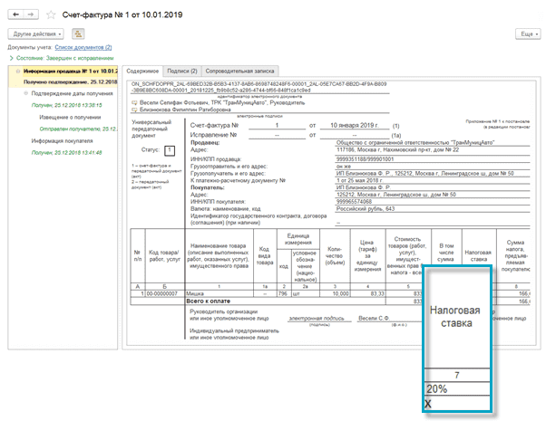Click the Статус box containing 1
Image resolution: width=546 pixels, height=421 pixels.
pyautogui.click(x=170, y=150)
